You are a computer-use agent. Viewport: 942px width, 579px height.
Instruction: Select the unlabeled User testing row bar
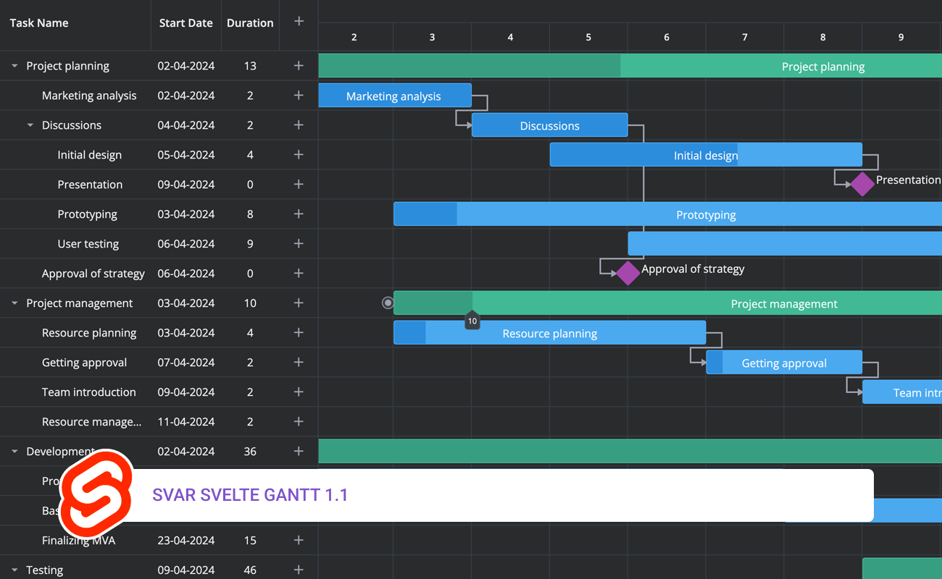click(785, 244)
